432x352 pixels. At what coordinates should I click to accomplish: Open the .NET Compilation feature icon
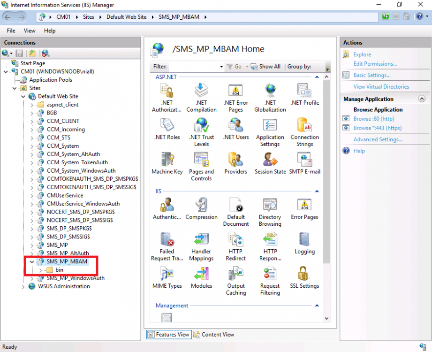coord(201,98)
